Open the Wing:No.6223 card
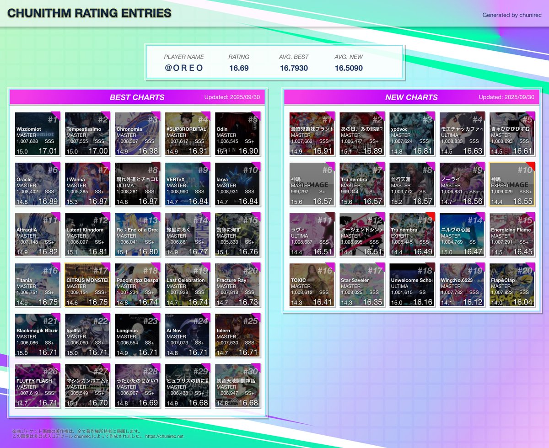Viewport: 549px width, 448px height. pyautogui.click(x=462, y=285)
